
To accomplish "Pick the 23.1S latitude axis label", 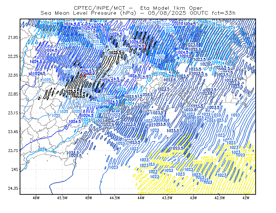I will 13,113.
